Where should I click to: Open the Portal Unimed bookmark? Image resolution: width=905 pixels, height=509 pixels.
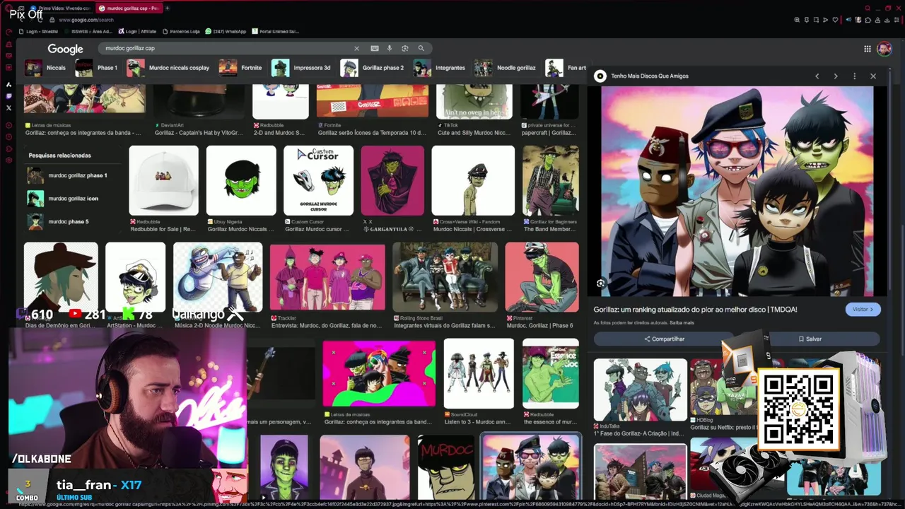tap(276, 32)
